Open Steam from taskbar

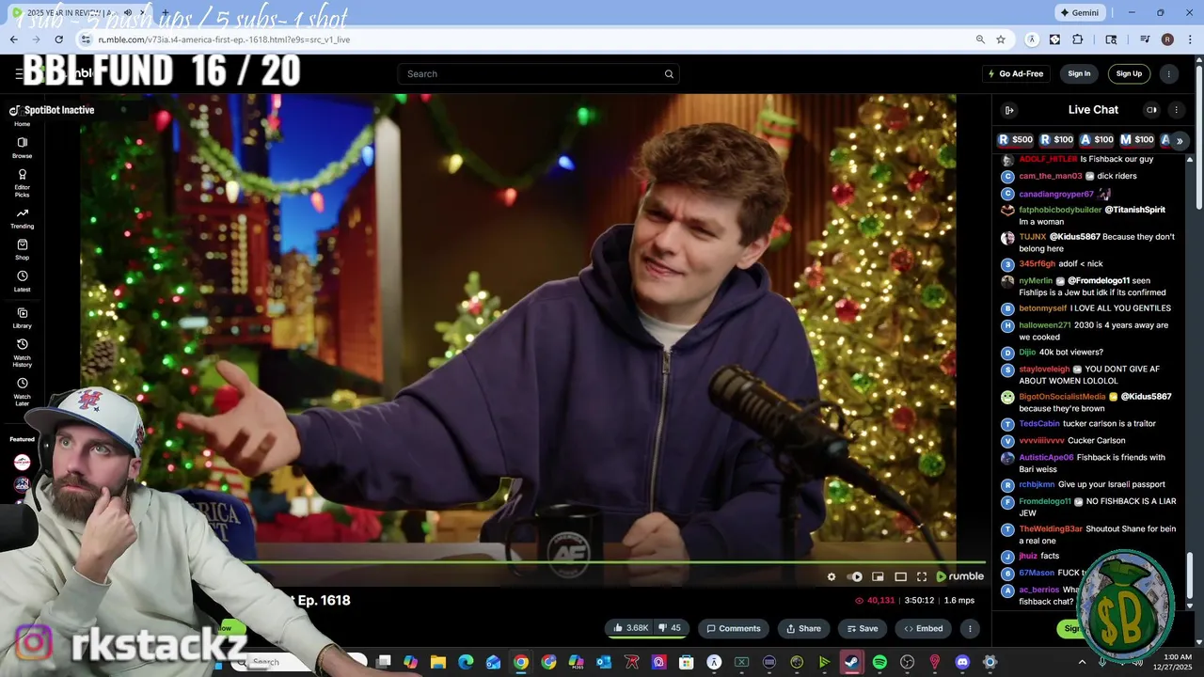[x=851, y=662]
